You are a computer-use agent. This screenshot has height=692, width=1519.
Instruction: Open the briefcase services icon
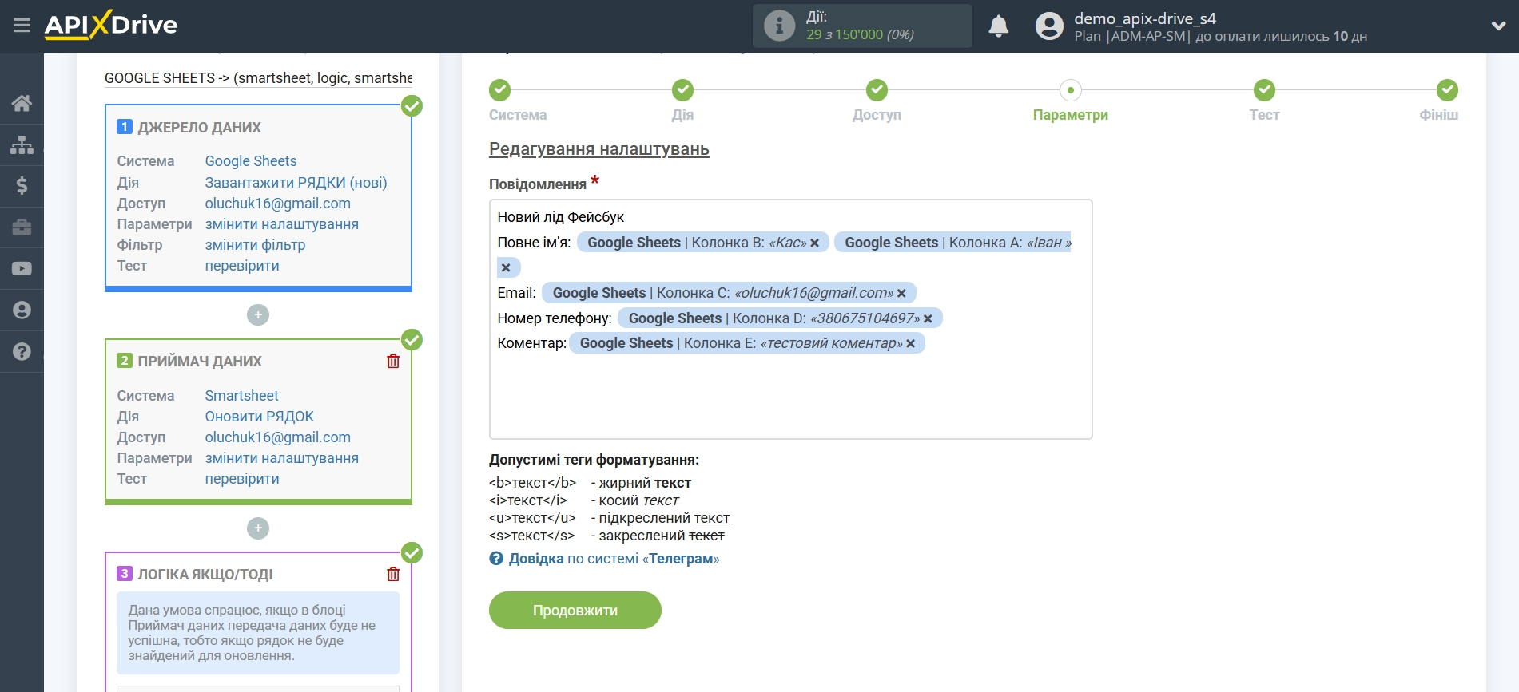pyautogui.click(x=22, y=227)
